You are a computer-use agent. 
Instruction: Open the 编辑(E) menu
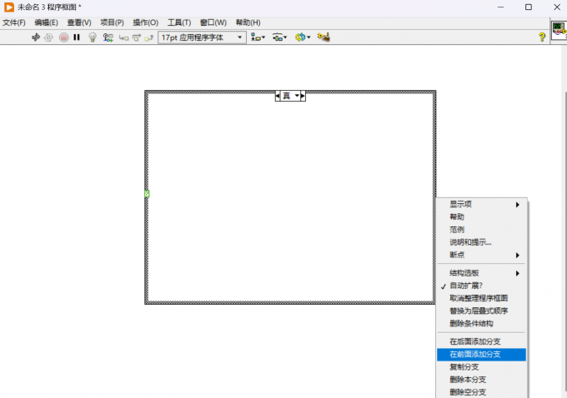pos(46,22)
